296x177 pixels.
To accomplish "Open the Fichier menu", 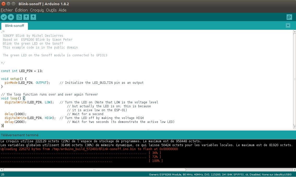I will pos(7,10).
